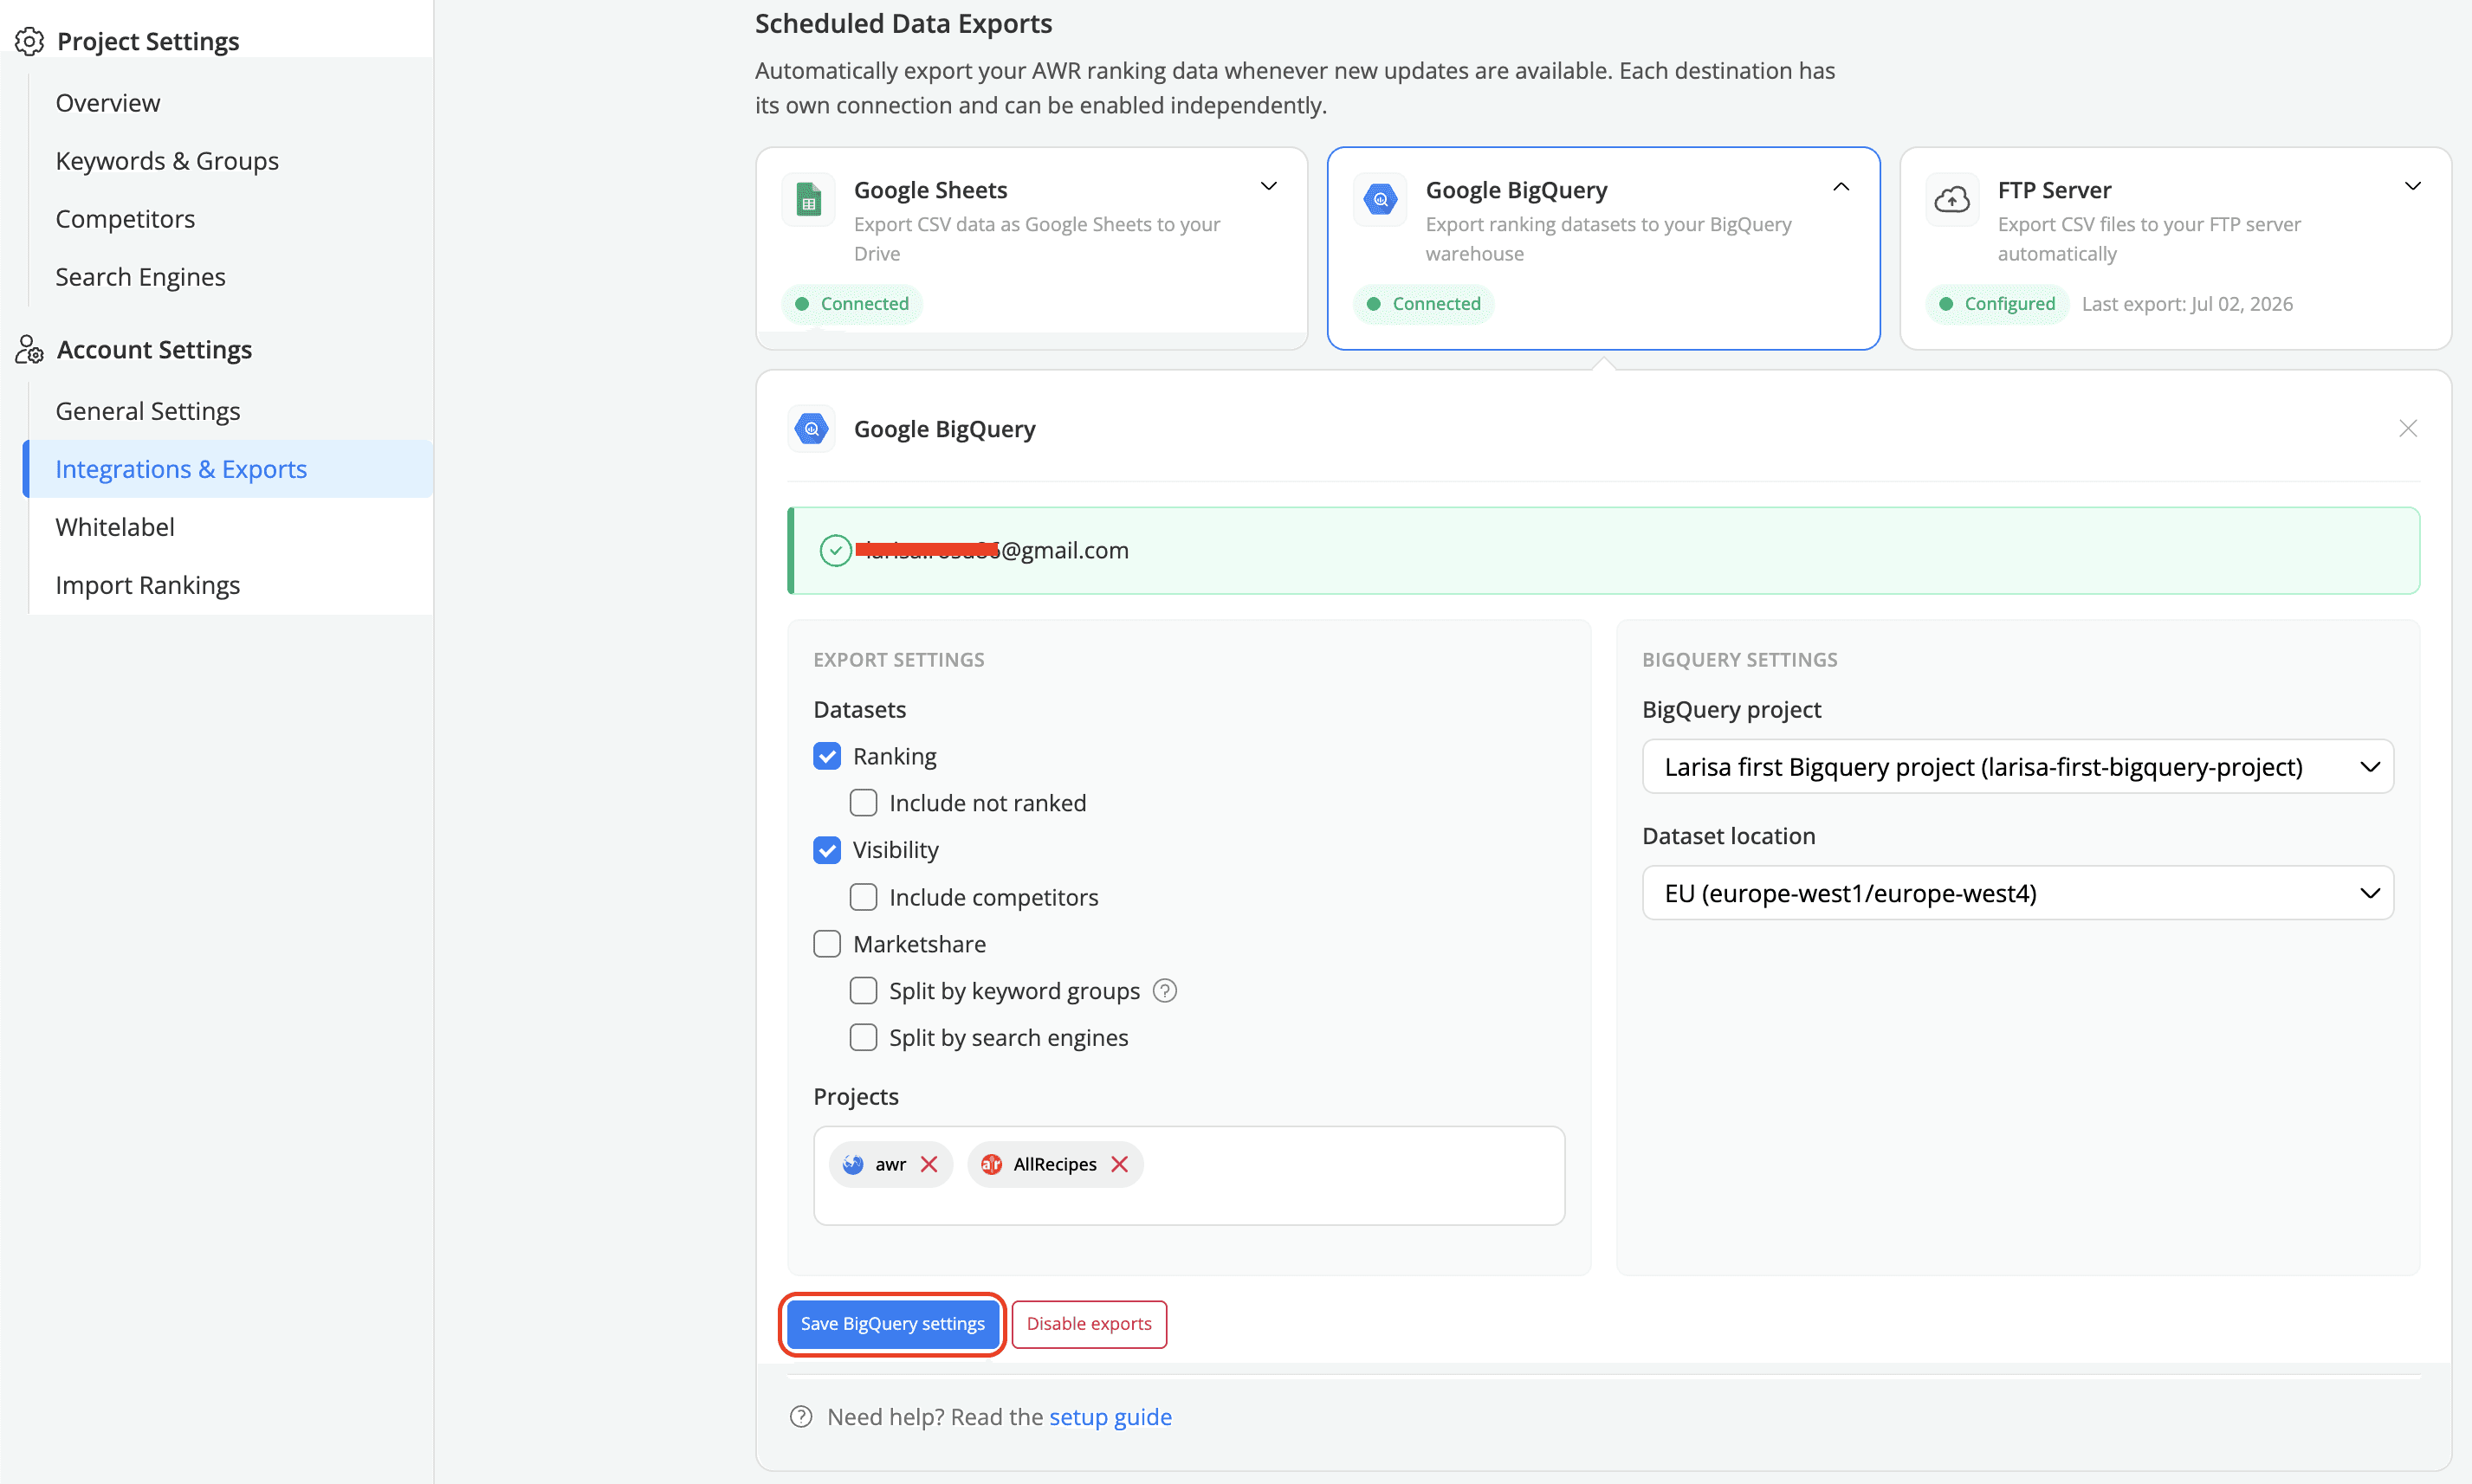Collapse the Google BigQuery card
This screenshot has width=2472, height=1484.
(x=1841, y=187)
